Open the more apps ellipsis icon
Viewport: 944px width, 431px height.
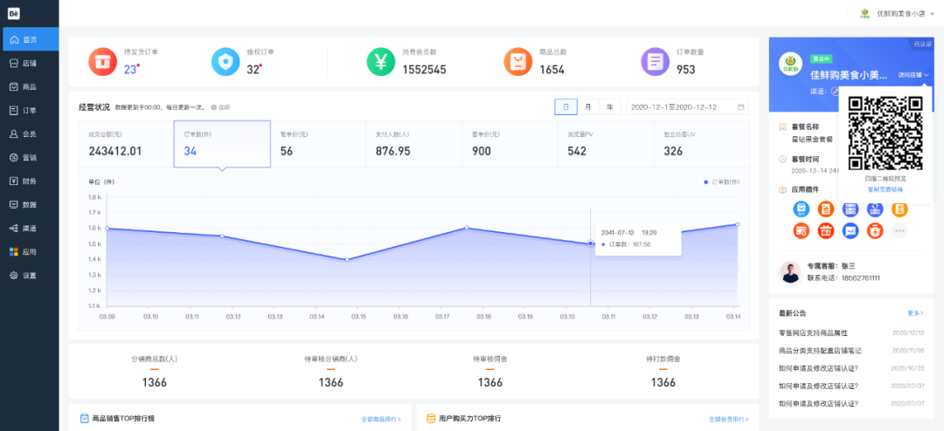(x=899, y=230)
